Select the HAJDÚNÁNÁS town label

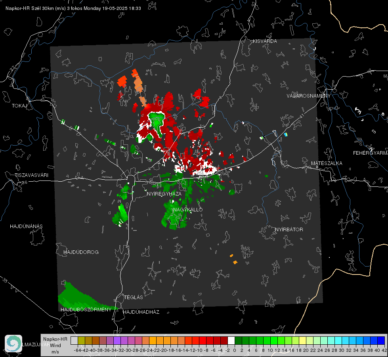[x=26, y=226]
